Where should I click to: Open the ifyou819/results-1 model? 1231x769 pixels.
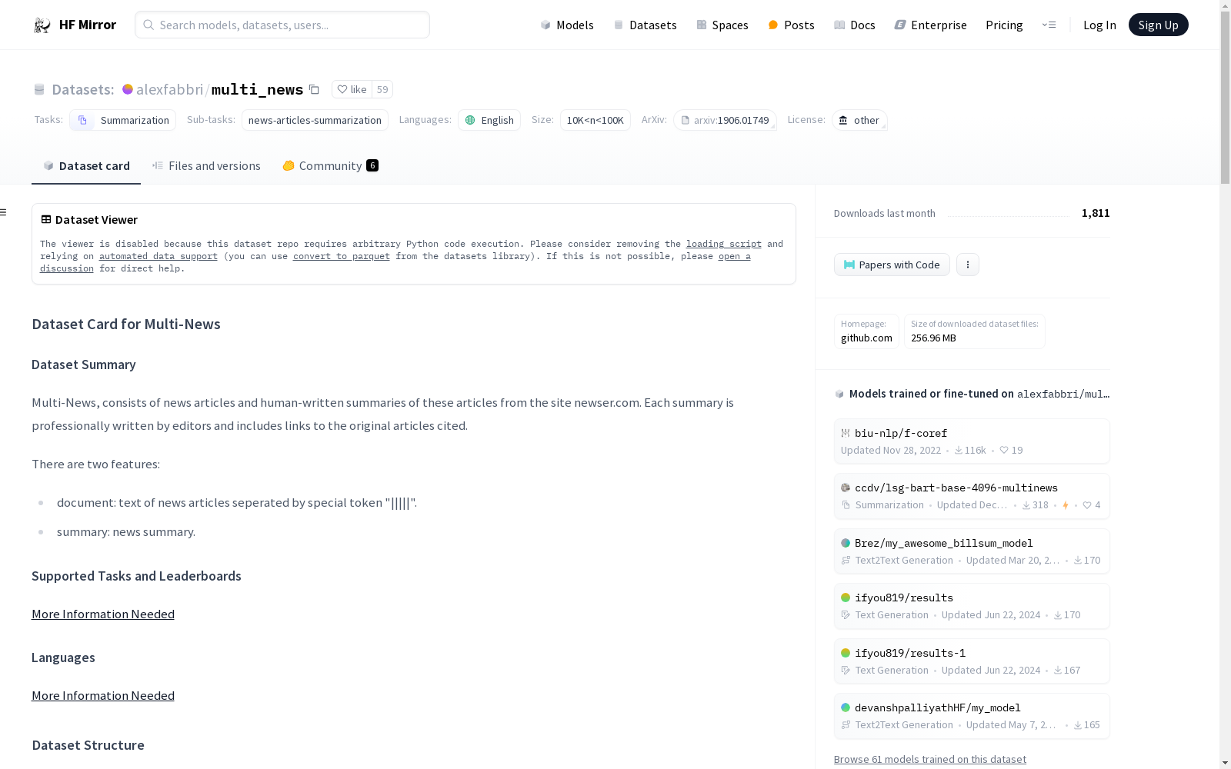tap(972, 661)
